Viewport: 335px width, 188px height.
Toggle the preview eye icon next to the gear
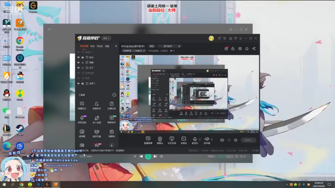click(229, 140)
